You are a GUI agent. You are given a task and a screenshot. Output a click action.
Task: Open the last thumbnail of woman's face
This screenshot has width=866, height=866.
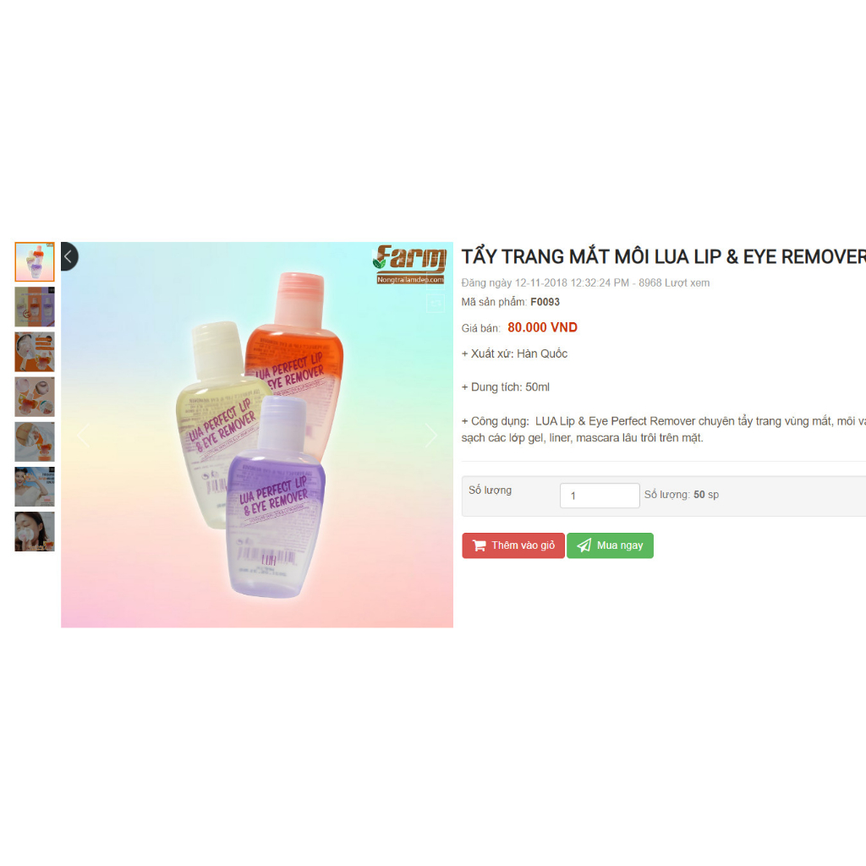tap(35, 531)
